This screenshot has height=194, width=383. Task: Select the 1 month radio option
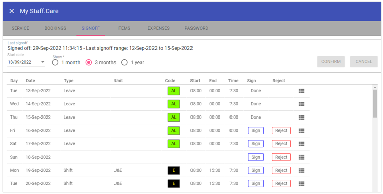(55, 62)
